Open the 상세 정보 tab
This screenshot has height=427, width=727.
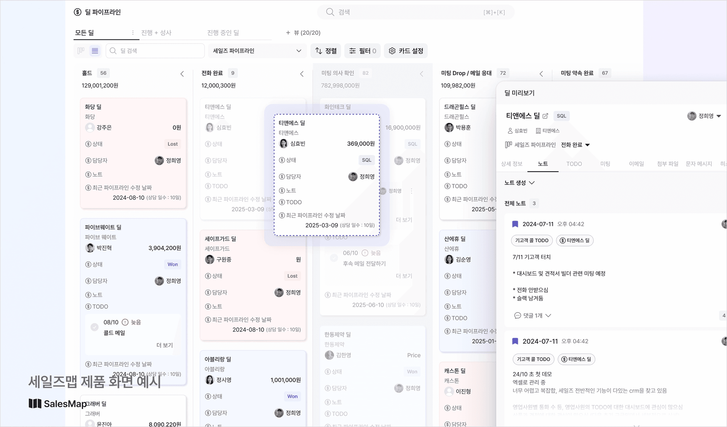[x=512, y=163]
